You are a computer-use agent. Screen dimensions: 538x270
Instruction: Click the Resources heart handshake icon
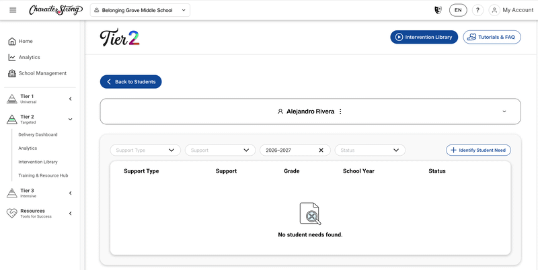[12, 214]
